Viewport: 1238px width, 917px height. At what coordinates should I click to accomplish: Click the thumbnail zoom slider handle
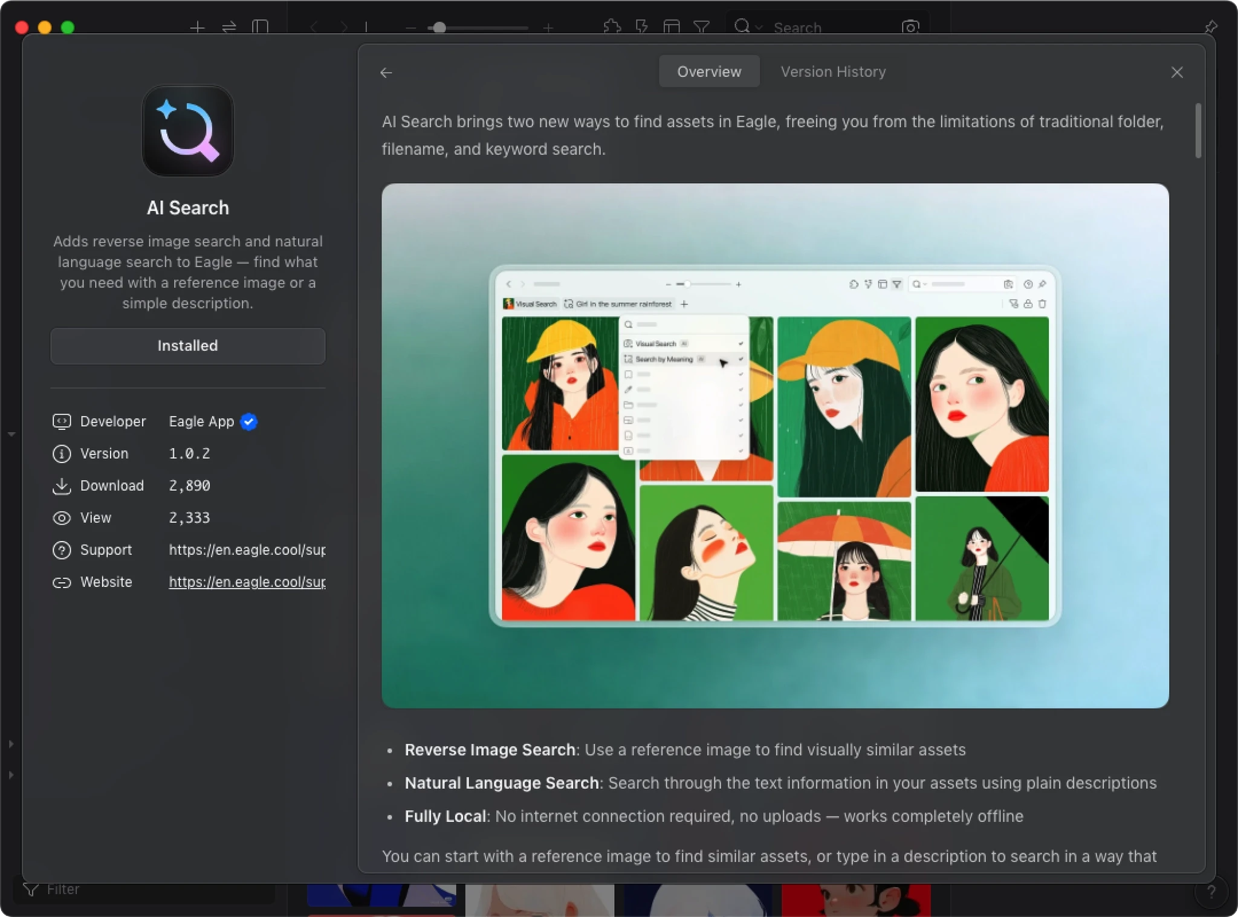tap(439, 28)
